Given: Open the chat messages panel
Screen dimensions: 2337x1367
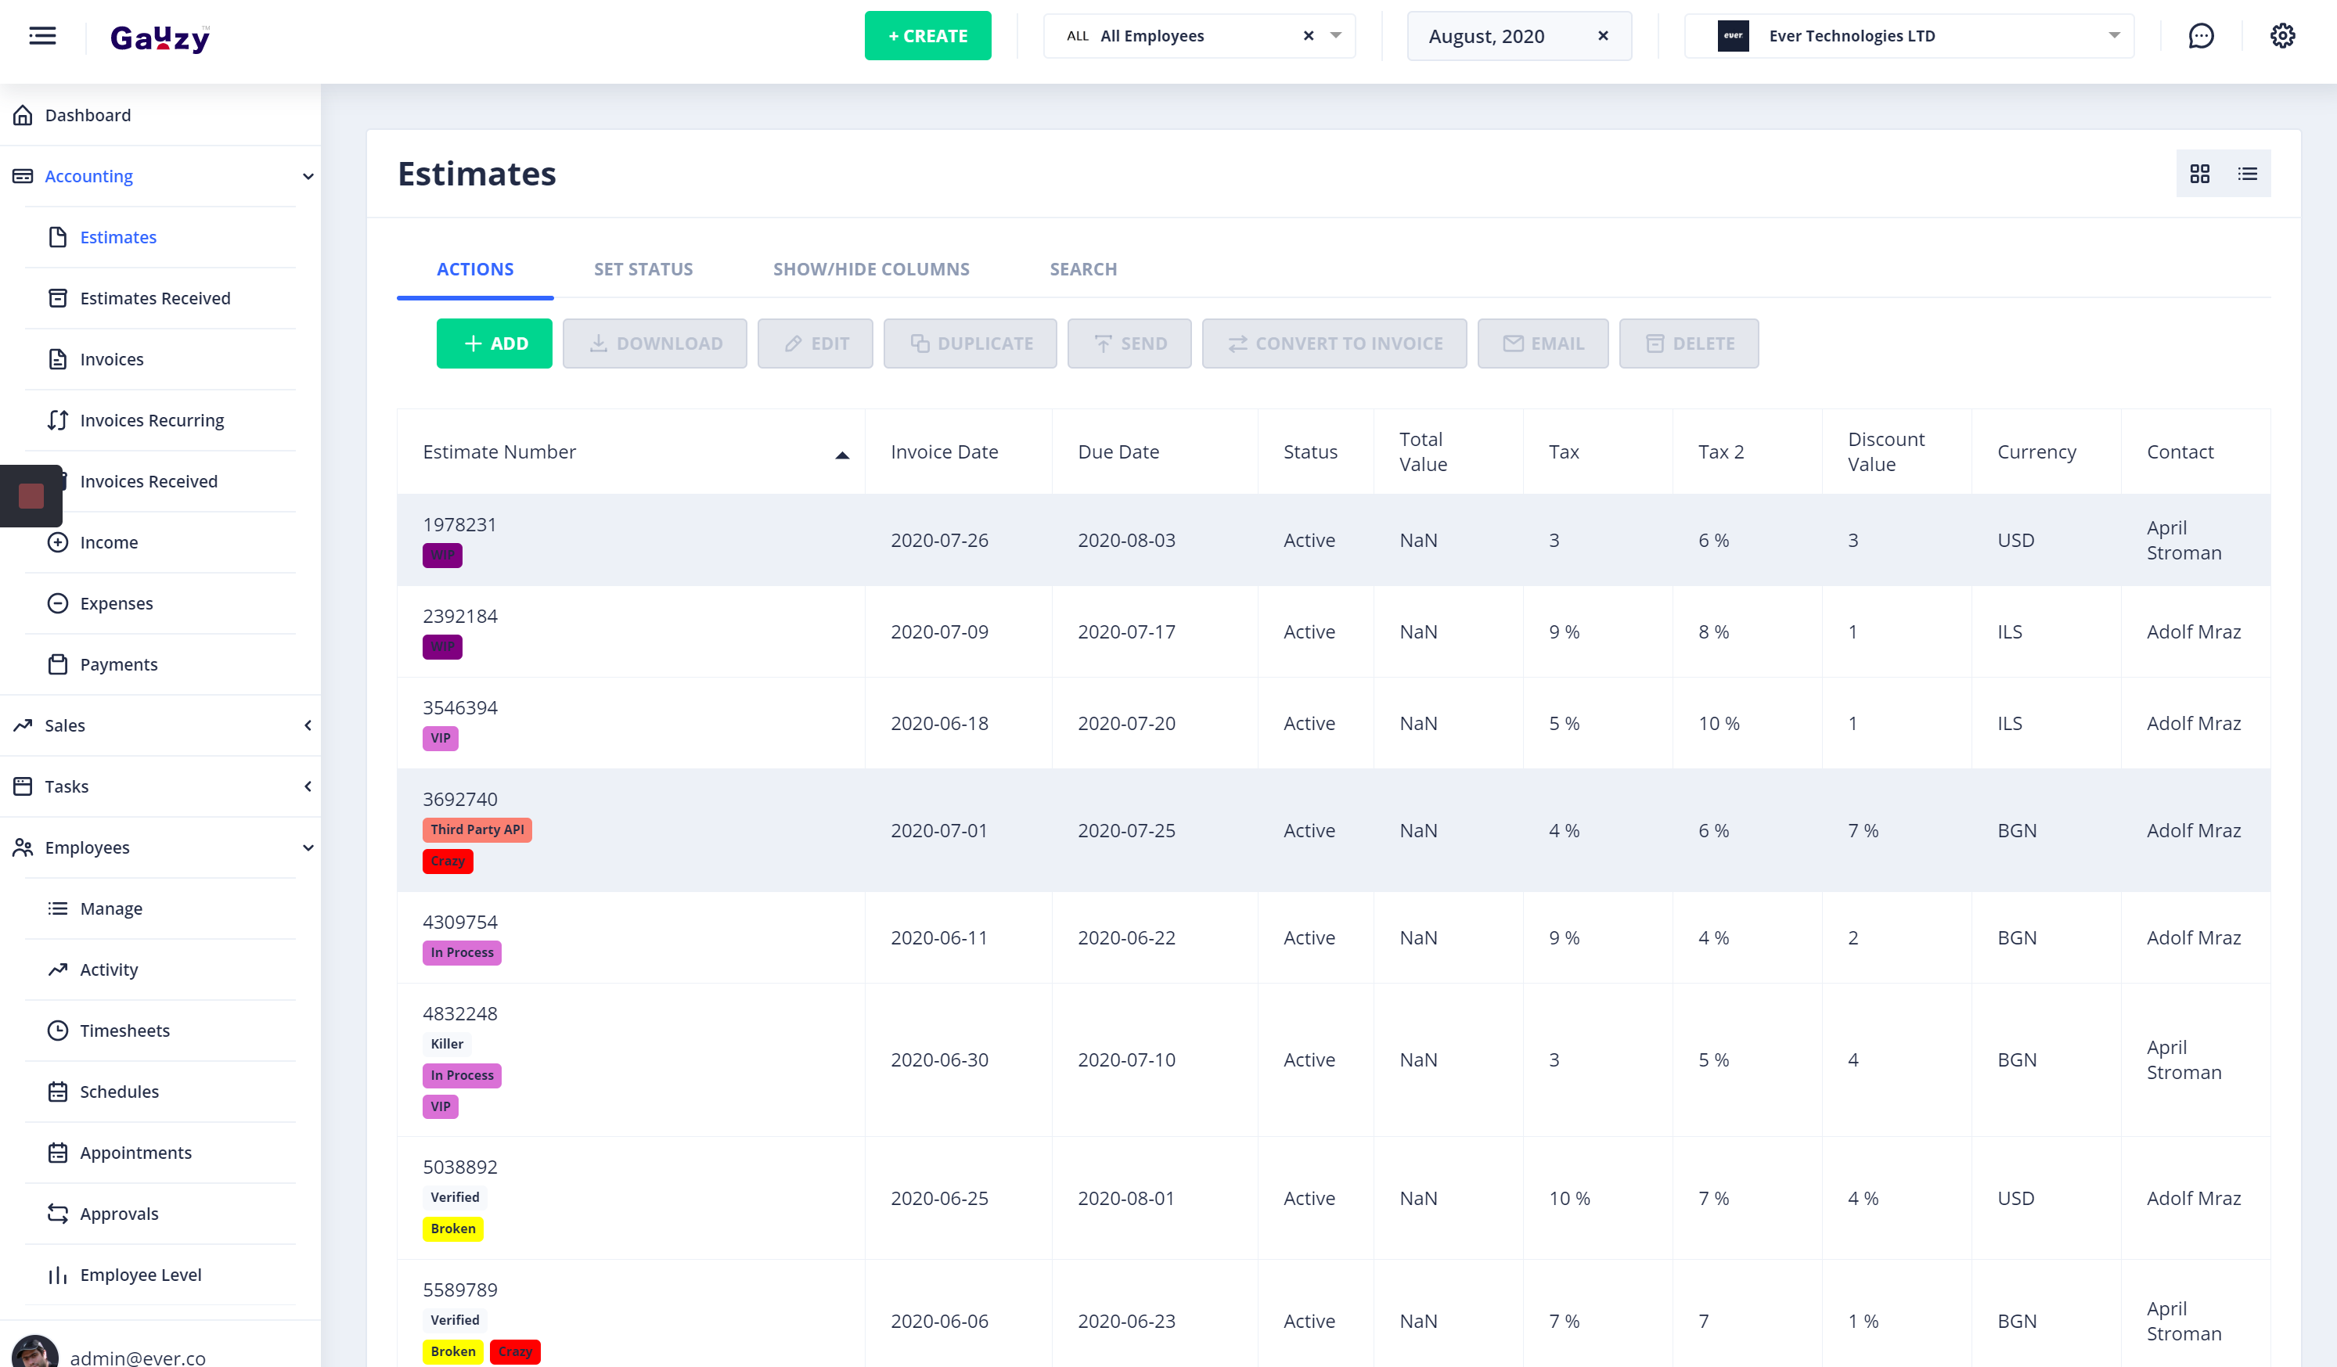Looking at the screenshot, I should click(x=2202, y=35).
